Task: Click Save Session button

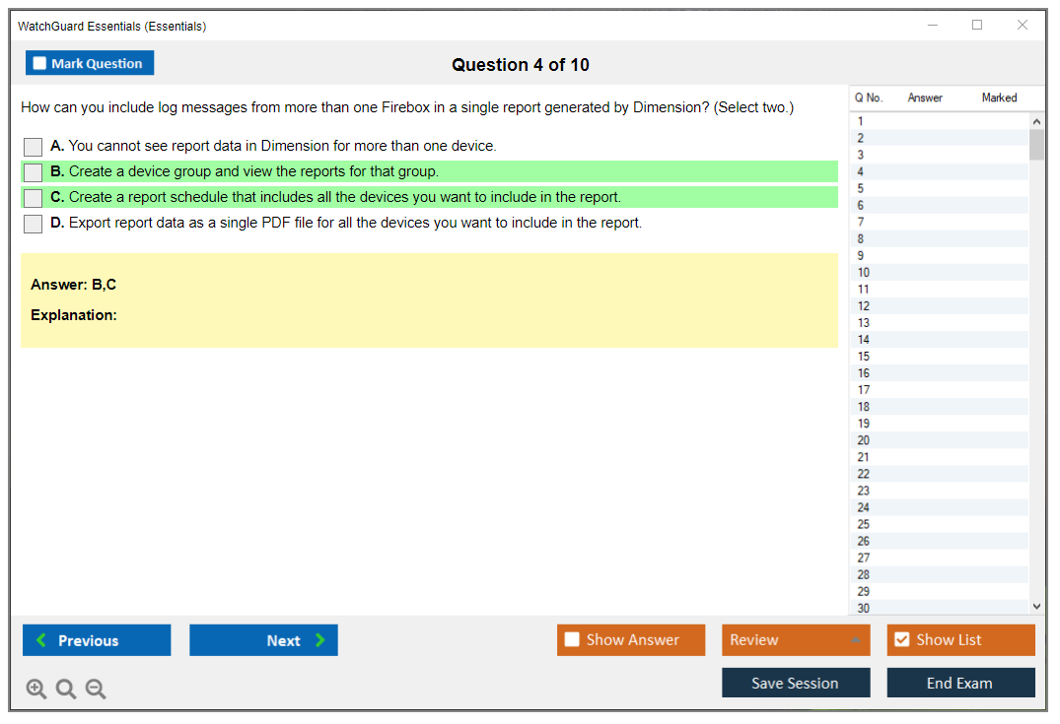Action: [795, 684]
